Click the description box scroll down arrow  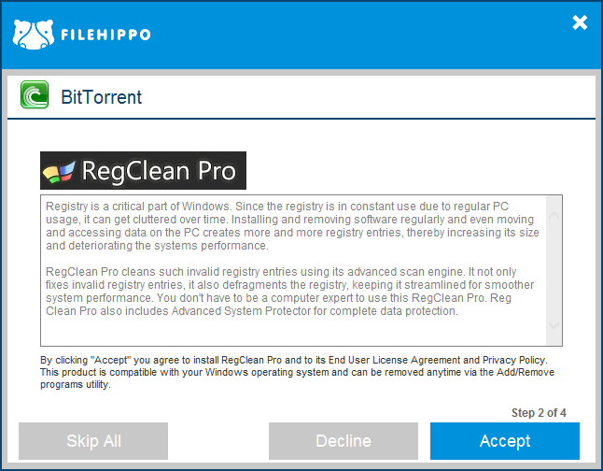tap(554, 325)
